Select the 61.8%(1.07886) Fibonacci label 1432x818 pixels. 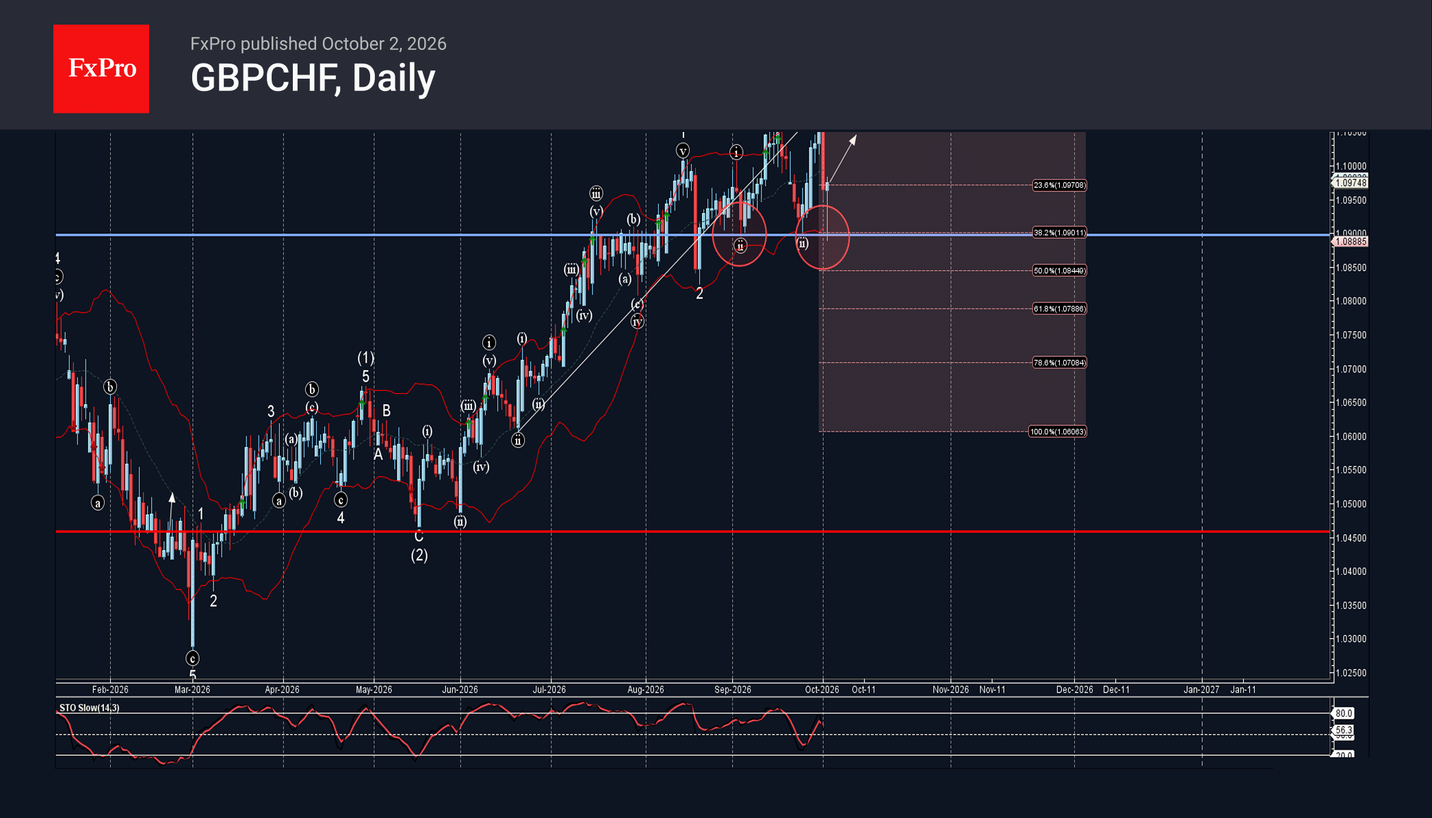pyautogui.click(x=1059, y=309)
